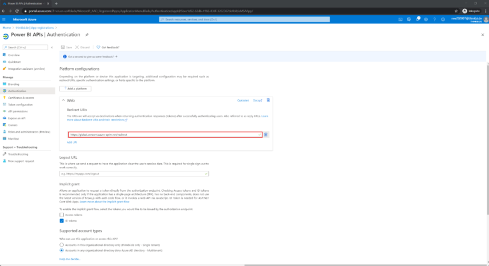Open Certificates & secrets page

tap(22, 97)
